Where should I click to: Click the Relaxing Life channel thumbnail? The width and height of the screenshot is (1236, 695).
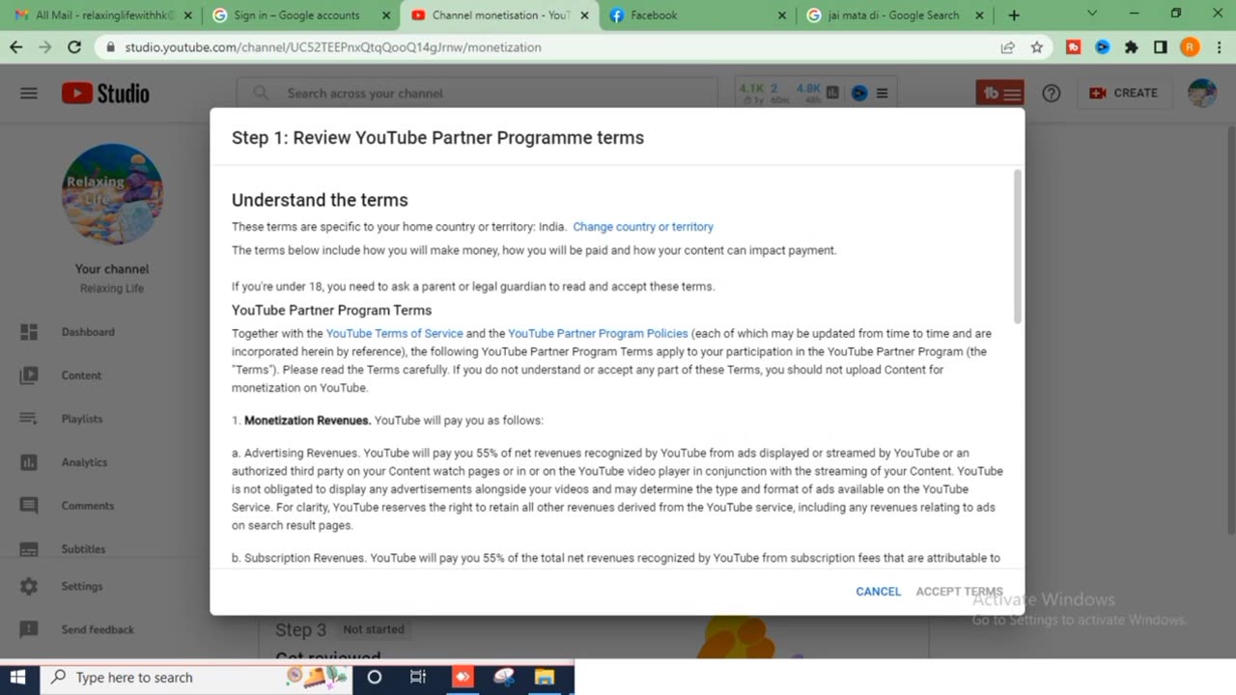(x=112, y=194)
